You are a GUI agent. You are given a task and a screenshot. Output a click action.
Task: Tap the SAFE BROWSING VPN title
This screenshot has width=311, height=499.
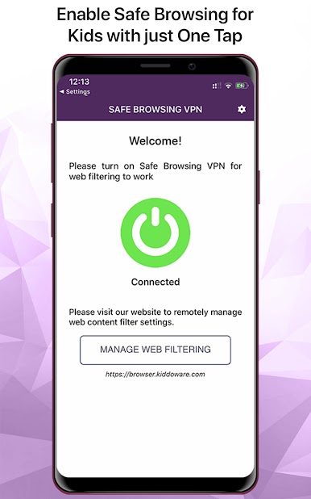click(x=155, y=110)
